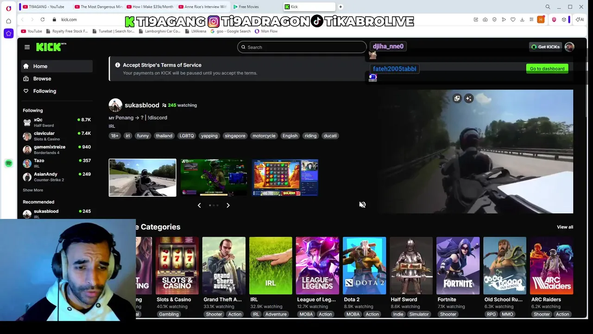
Task: Switch to the Free Movies tab
Action: coord(255,7)
